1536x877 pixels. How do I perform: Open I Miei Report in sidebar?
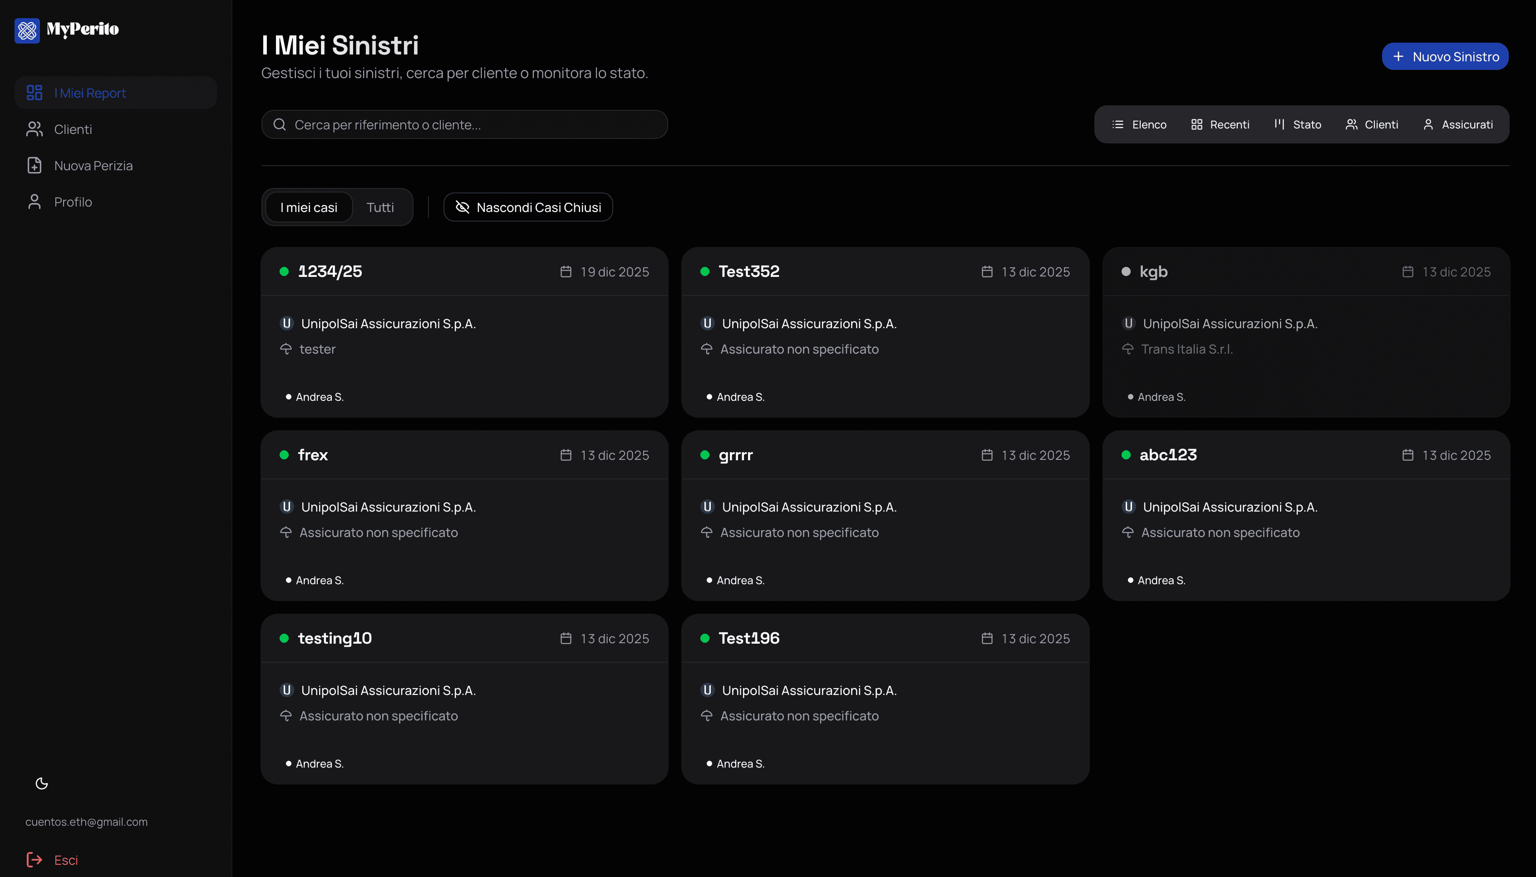pyautogui.click(x=90, y=94)
